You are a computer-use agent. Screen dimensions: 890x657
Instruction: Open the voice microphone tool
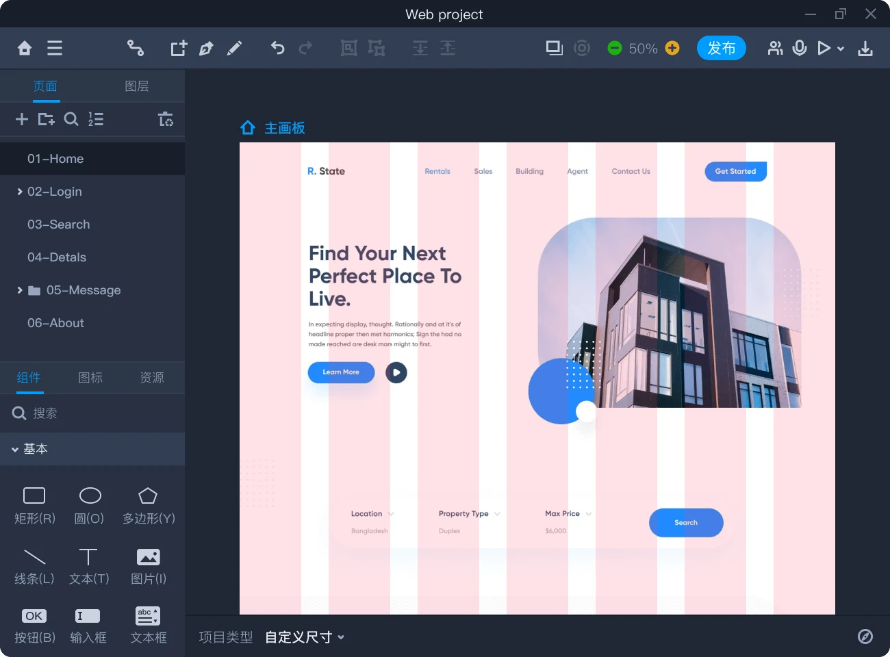(x=800, y=48)
